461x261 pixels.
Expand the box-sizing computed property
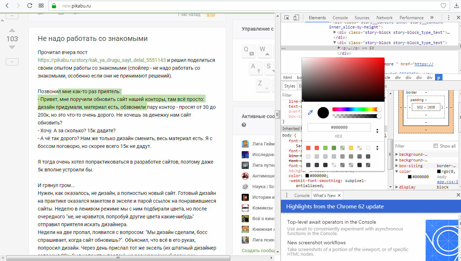coord(397,166)
